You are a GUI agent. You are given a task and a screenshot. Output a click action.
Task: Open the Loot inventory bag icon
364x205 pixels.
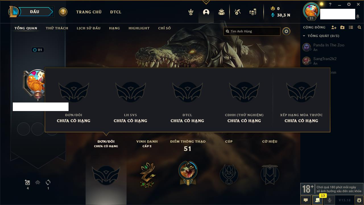point(221,12)
